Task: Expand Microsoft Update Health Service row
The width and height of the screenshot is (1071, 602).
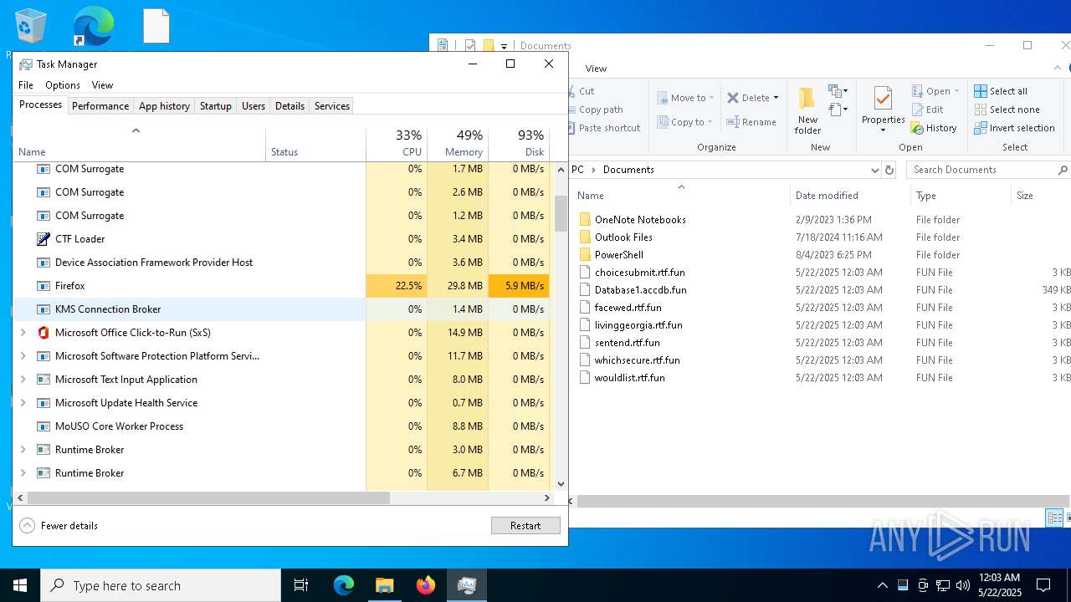Action: click(23, 403)
